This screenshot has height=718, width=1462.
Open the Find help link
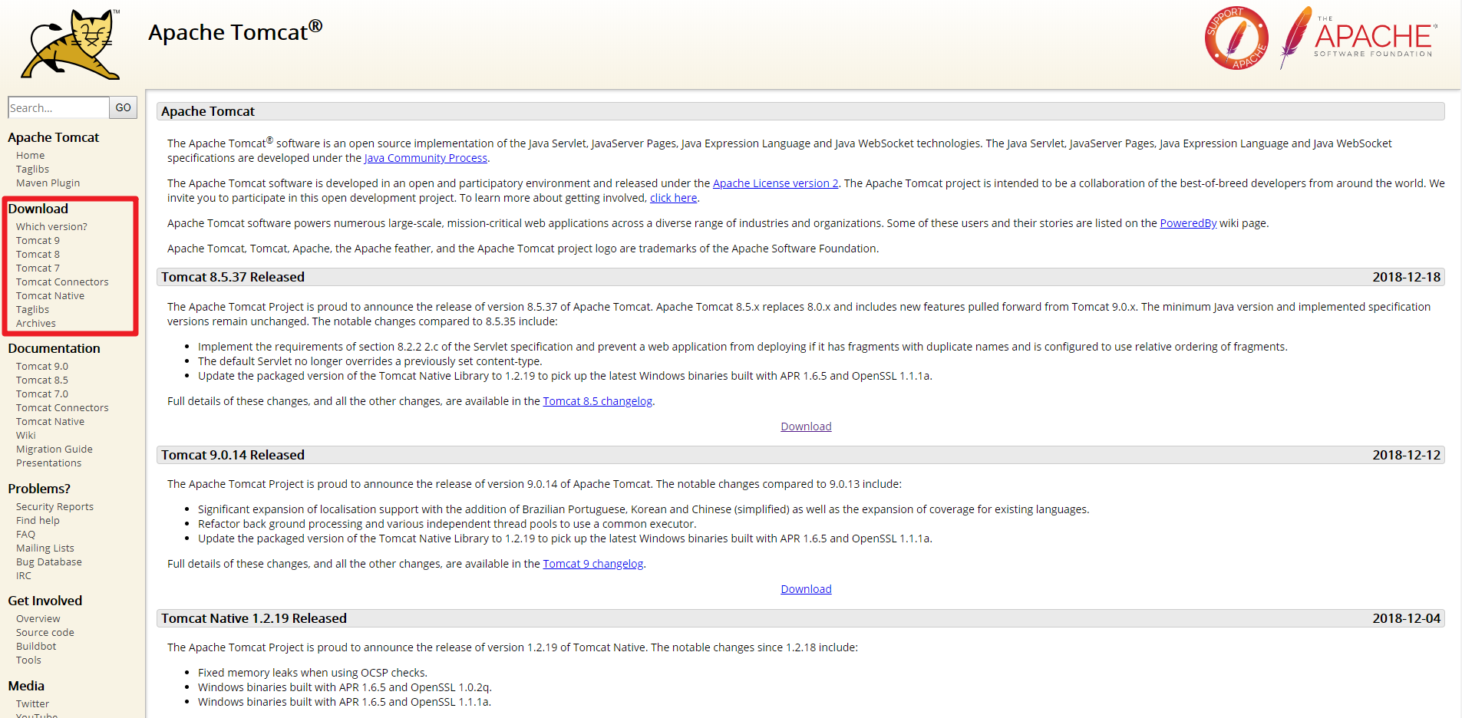coord(38,520)
